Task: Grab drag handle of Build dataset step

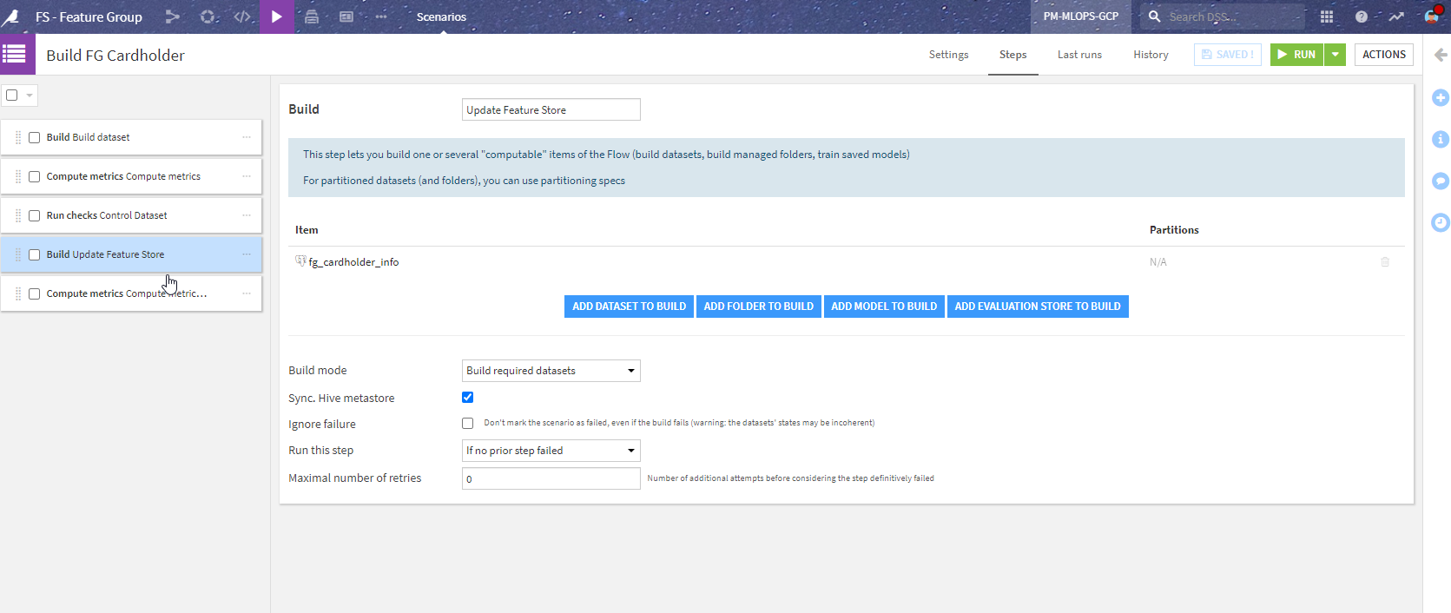Action: 18,137
